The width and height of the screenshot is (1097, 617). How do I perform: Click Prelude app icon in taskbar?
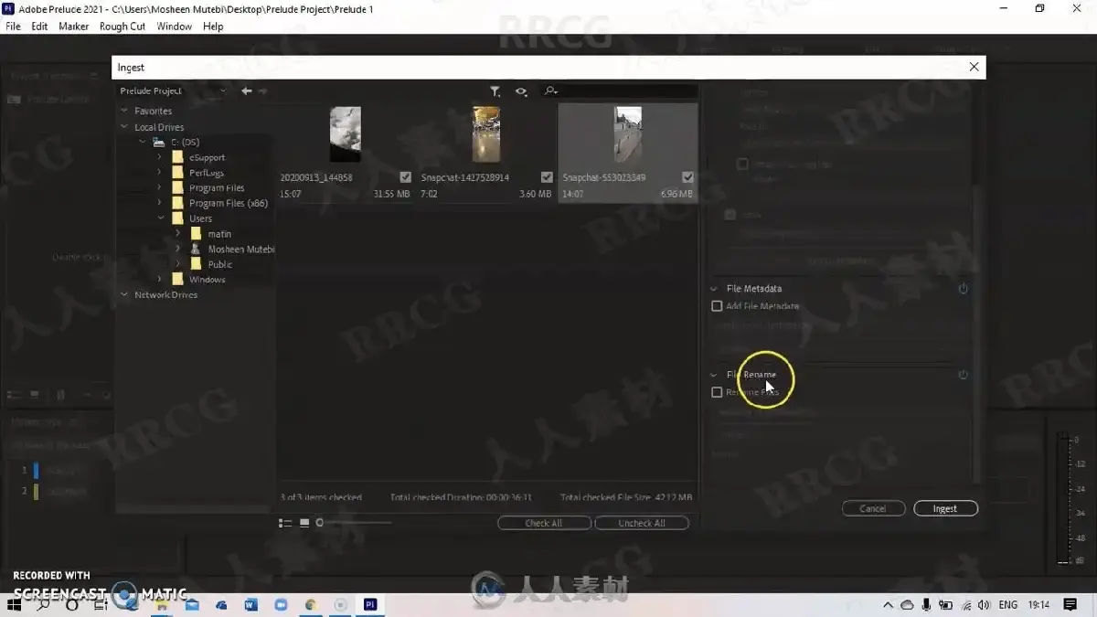click(x=370, y=605)
